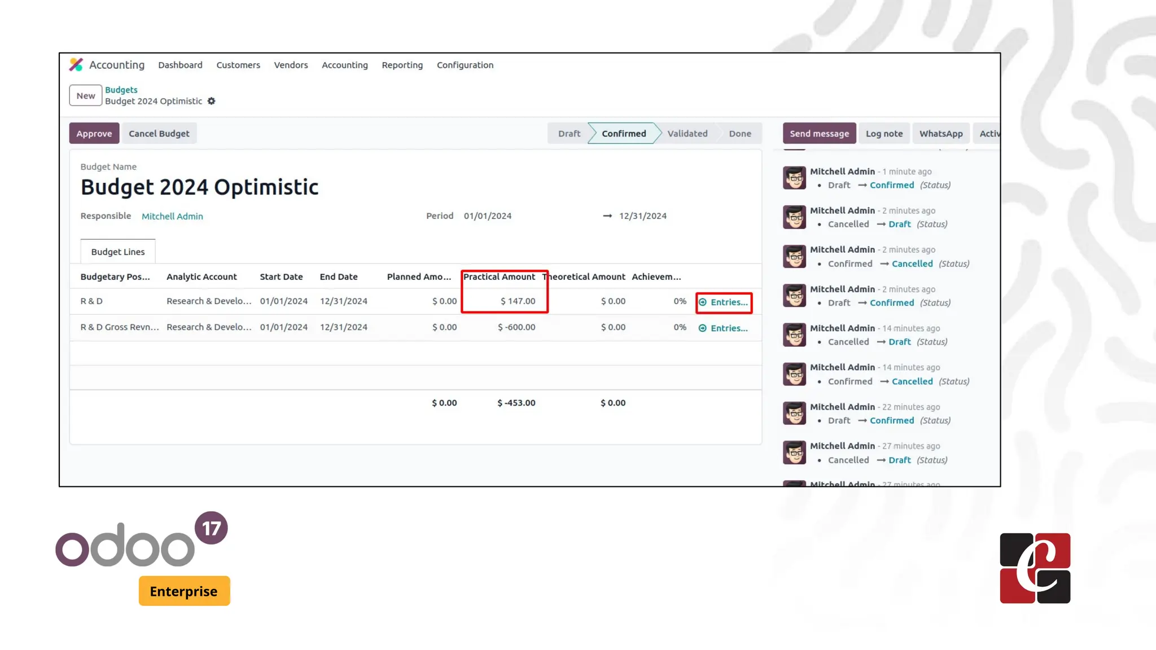The width and height of the screenshot is (1156, 650).
Task: Go back to the Budgets breadcrumb link
Action: pyautogui.click(x=121, y=90)
